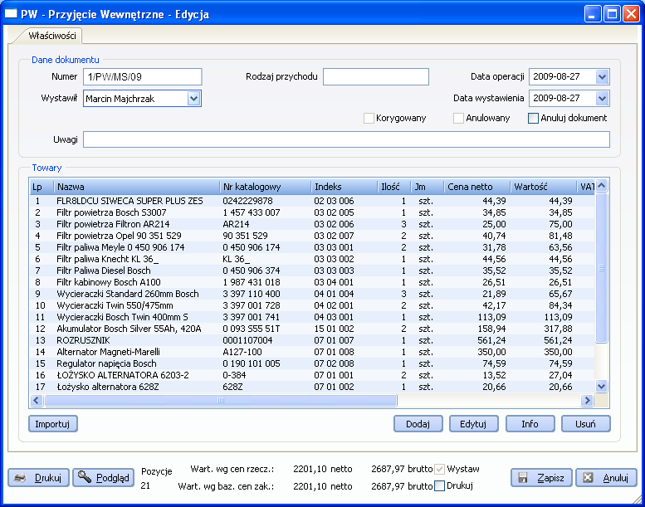
Task: Click the Uwagi input field
Action: (346, 139)
